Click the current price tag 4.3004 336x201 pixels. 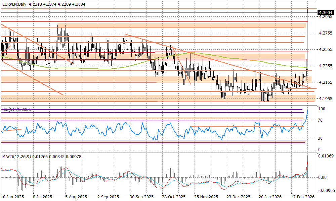pos(325,12)
